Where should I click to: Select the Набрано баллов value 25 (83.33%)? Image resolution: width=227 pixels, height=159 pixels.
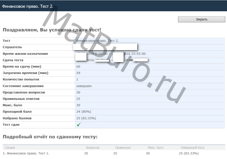86,118
